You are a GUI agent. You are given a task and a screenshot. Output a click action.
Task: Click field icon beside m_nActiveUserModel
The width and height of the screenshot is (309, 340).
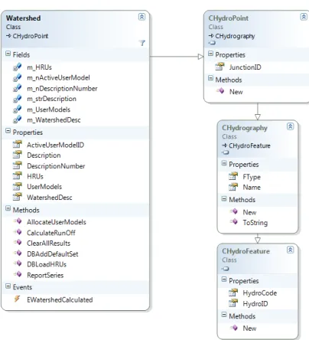pyautogui.click(x=18, y=77)
